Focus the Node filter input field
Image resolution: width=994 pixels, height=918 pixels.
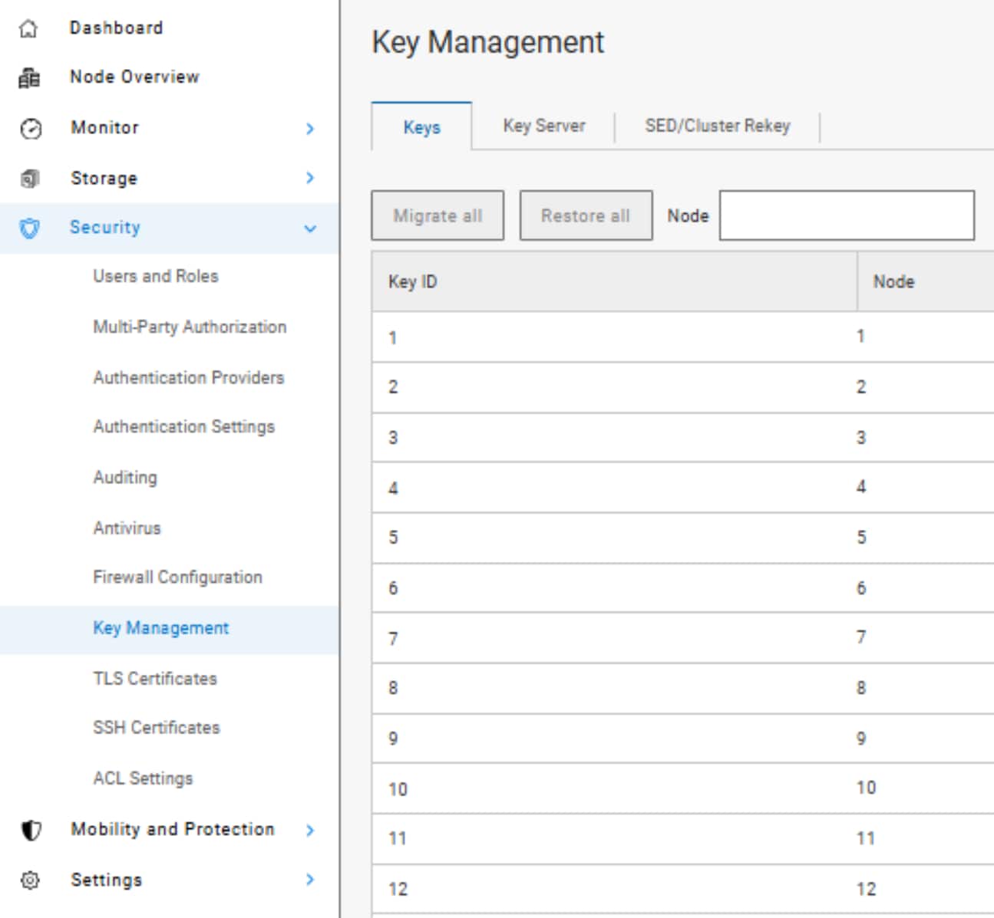[847, 216]
